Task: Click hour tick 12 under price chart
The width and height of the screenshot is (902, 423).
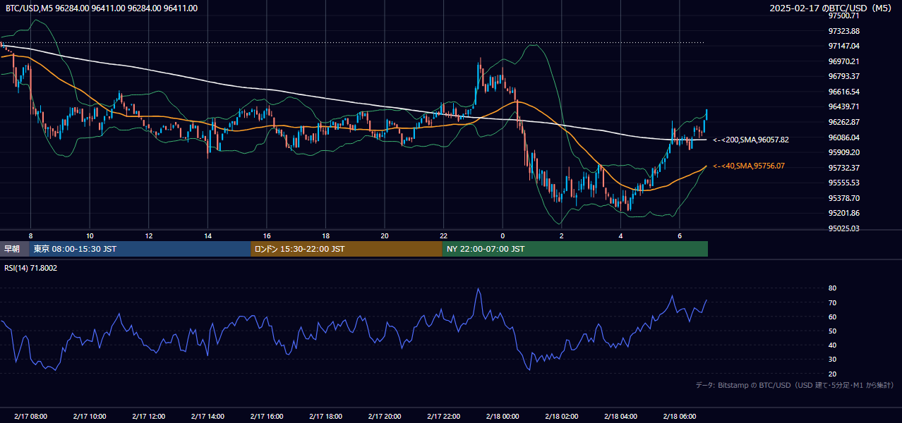Action: [x=149, y=235]
